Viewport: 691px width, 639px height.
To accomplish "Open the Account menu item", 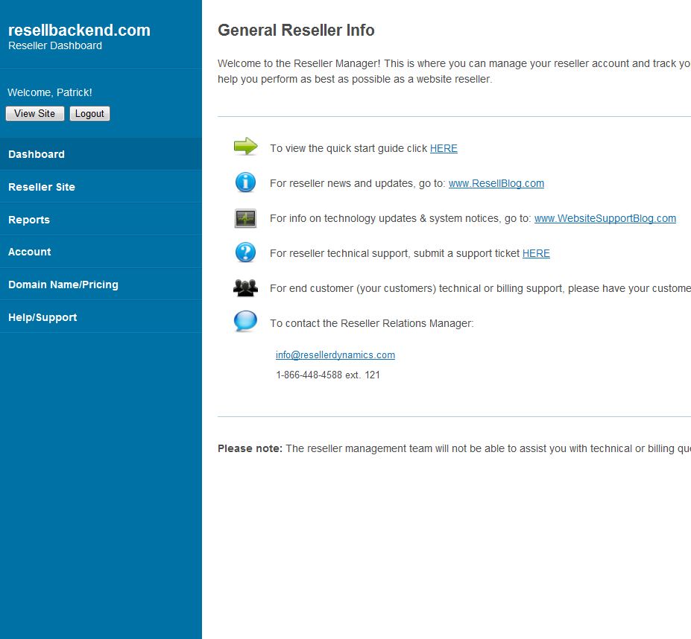I will click(30, 252).
